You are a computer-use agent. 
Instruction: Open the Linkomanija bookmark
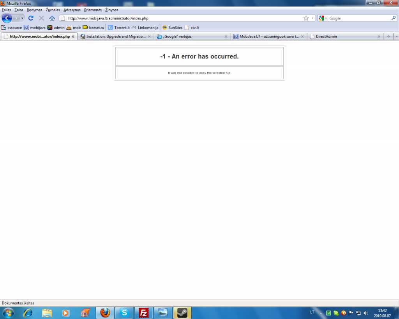coord(145,28)
